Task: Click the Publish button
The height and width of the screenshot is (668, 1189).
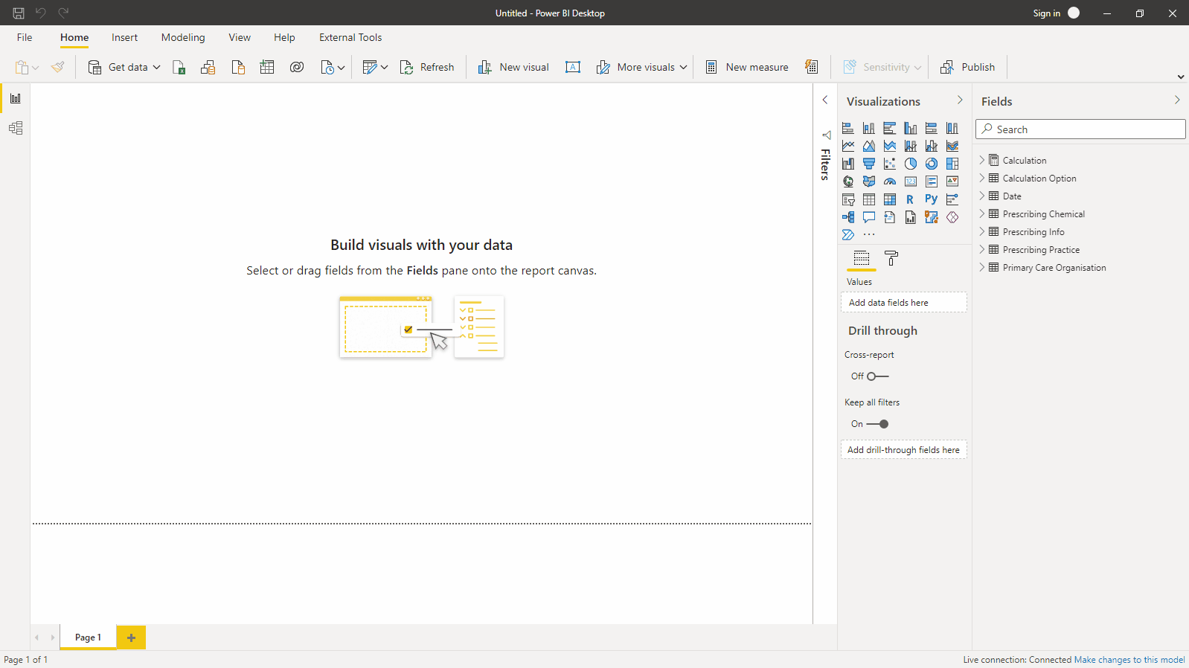Action: [x=968, y=68]
